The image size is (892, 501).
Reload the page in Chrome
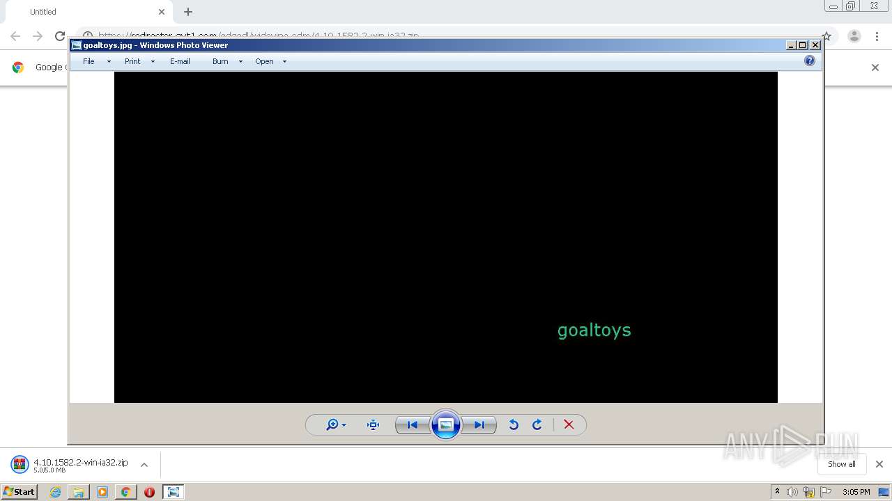60,36
